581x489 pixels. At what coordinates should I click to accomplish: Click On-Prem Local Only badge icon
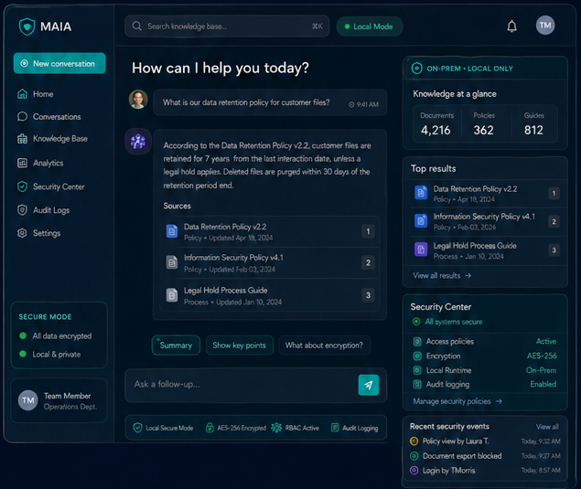(x=417, y=69)
